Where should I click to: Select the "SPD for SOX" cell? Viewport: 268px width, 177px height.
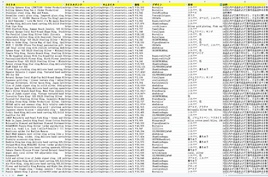click(x=35, y=75)
